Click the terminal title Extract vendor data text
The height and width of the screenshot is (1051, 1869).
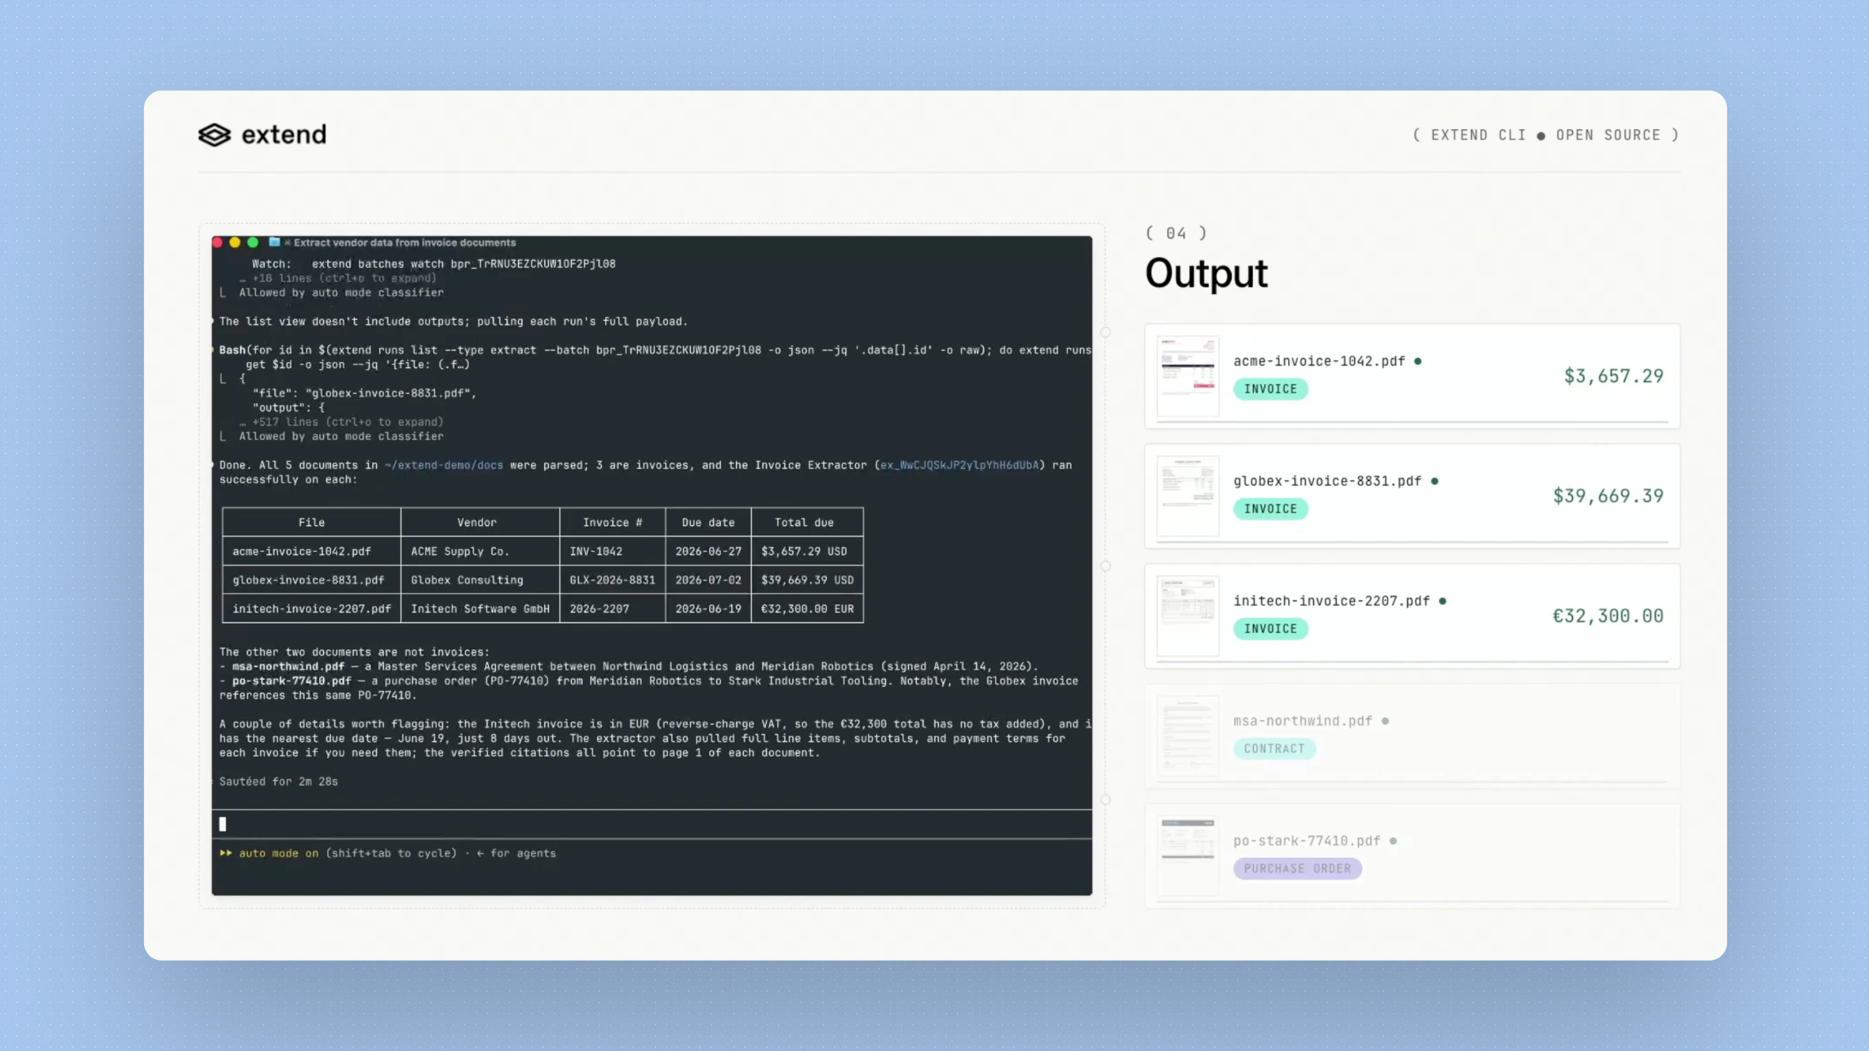[x=404, y=242]
